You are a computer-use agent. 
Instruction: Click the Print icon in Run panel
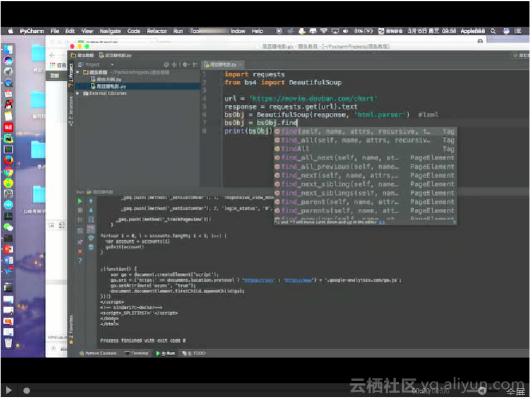pos(91,238)
